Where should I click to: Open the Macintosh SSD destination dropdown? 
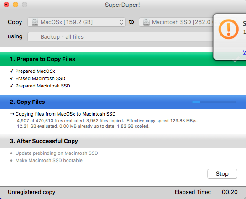coord(176,22)
